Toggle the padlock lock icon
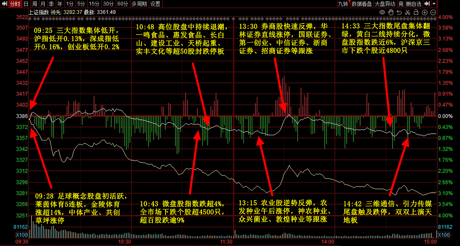This screenshot has width=460, height=246. click(416, 12)
